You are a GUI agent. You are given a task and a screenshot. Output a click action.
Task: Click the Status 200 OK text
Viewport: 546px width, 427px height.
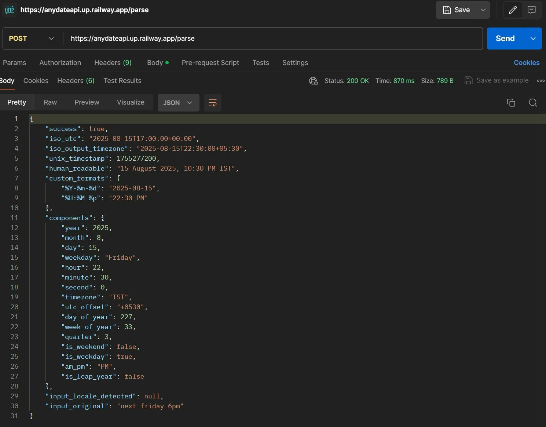347,81
